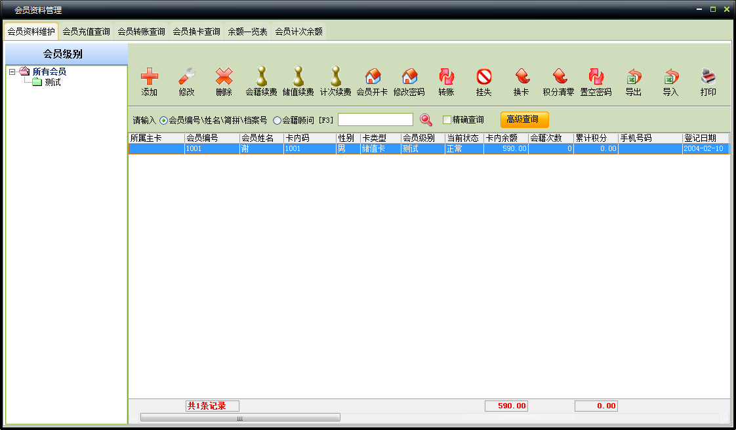Click the search text input field
Screen dimensions: 736x430
375,120
